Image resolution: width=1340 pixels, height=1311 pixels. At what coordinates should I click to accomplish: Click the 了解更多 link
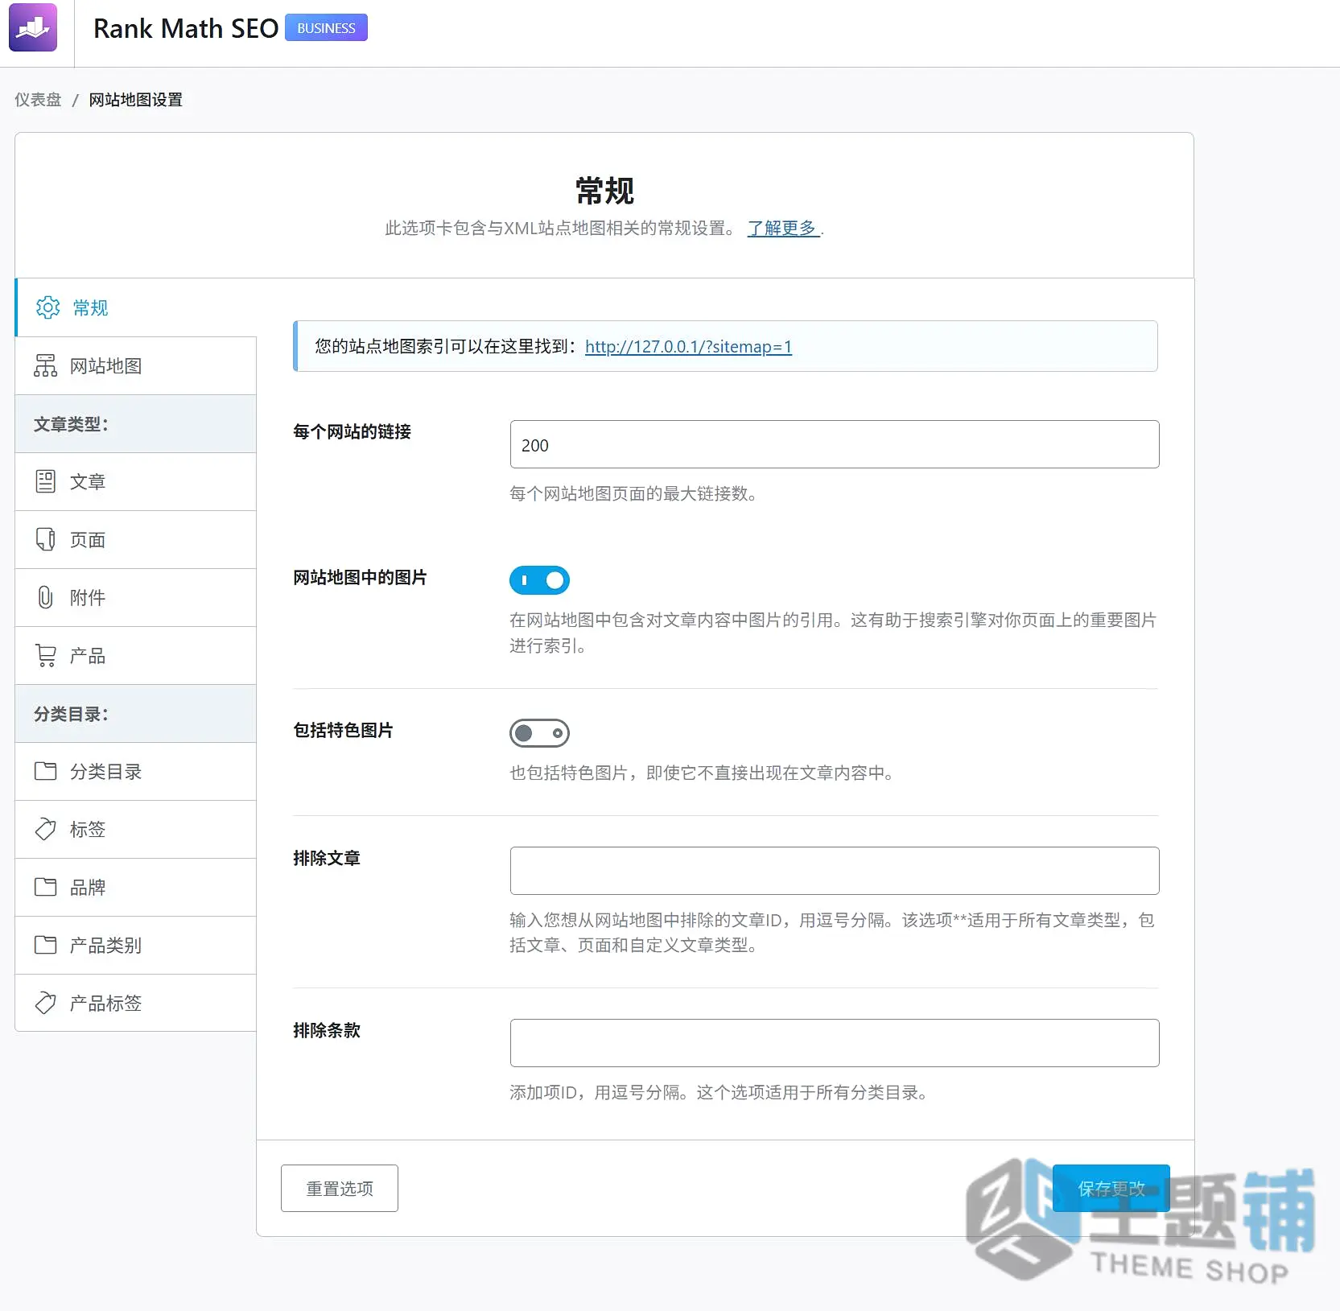coord(782,228)
